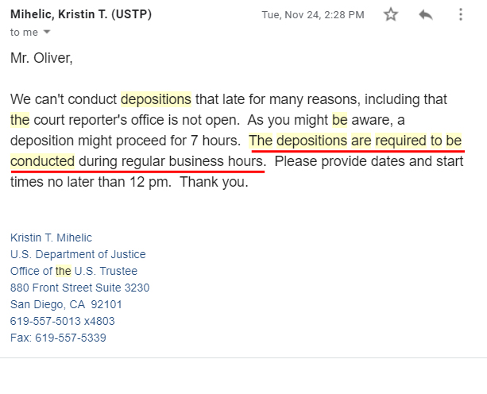Click the Tue, Nov 24, 2:28 PM timestamp

coord(313,15)
